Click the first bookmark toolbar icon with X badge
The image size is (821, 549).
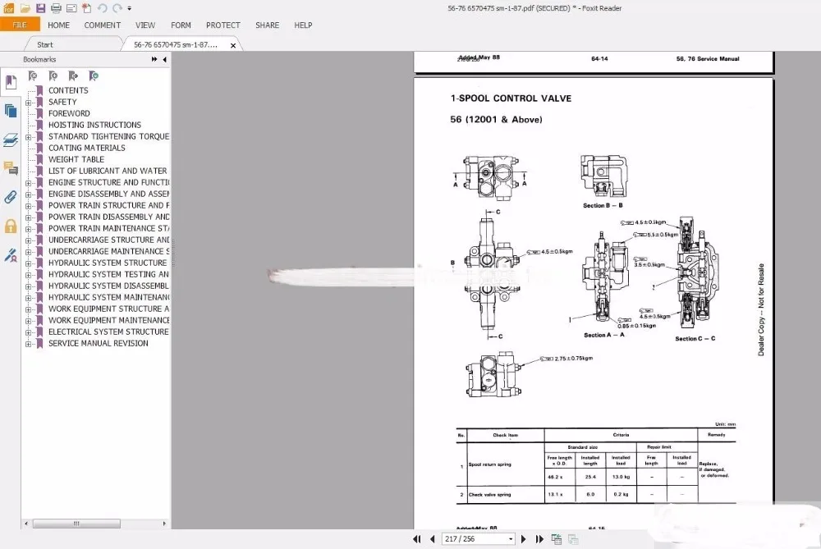(x=33, y=75)
